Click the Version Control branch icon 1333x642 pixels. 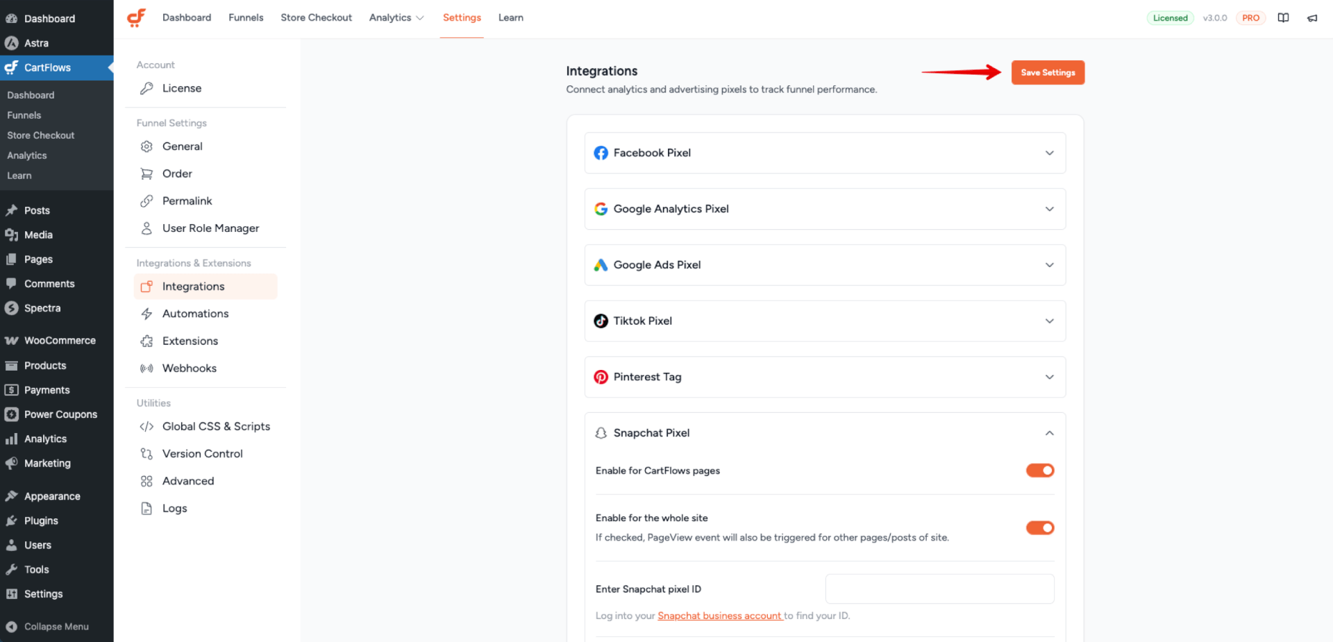146,454
